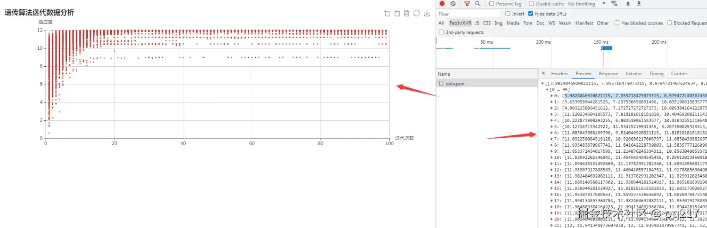Collapse the root JSON array arrow
This screenshot has height=228, width=707.
[x=543, y=83]
